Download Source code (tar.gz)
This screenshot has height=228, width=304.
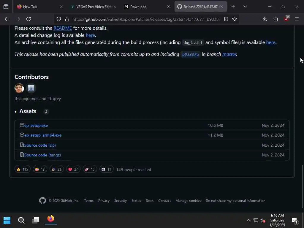(42, 155)
